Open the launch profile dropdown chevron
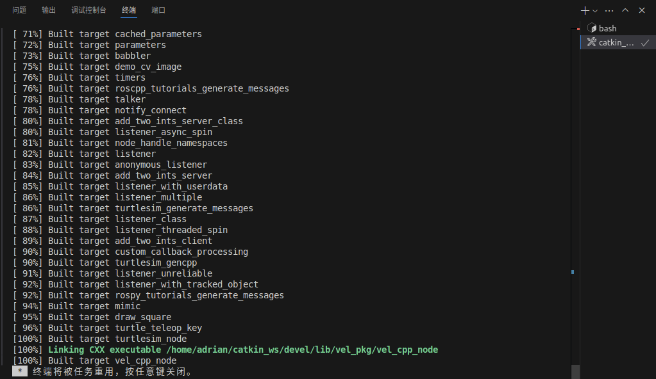 595,11
